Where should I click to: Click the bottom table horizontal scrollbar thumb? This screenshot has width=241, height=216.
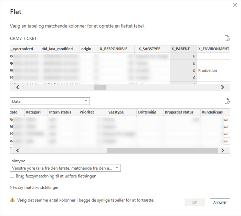(x=163, y=150)
